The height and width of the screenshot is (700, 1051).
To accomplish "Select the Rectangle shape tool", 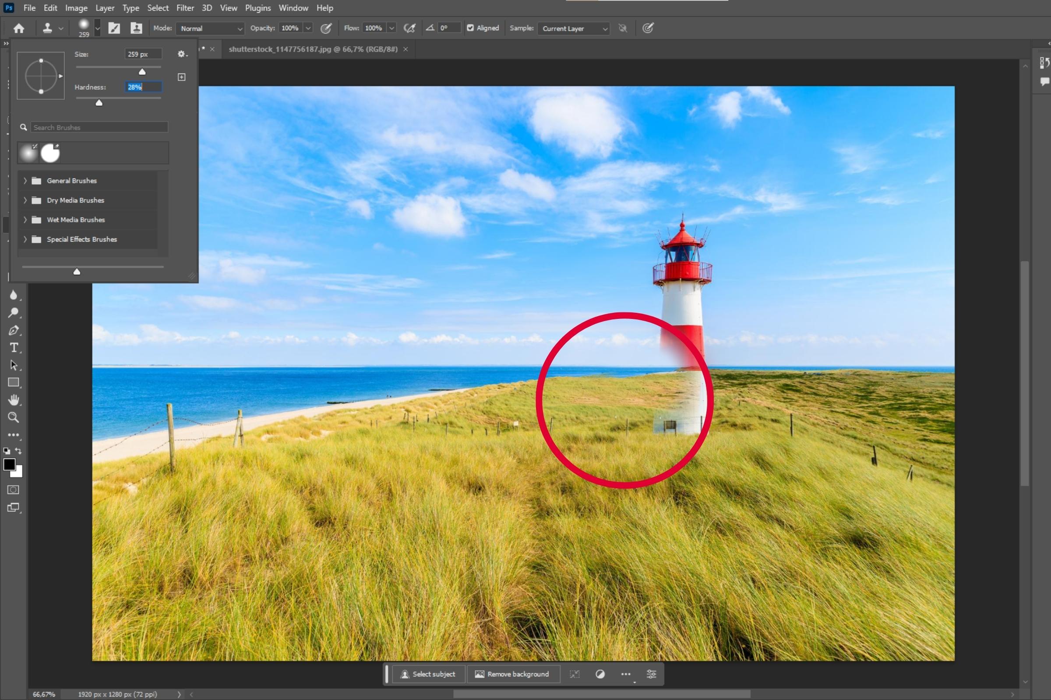I will click(14, 382).
